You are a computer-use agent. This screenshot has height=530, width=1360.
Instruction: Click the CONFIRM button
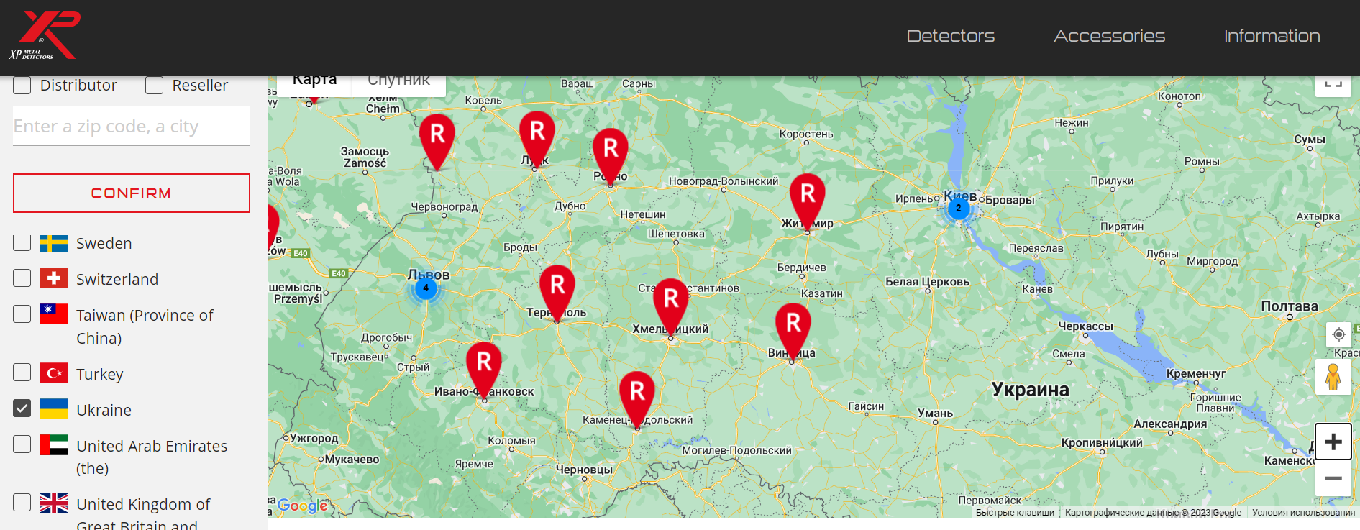point(132,193)
